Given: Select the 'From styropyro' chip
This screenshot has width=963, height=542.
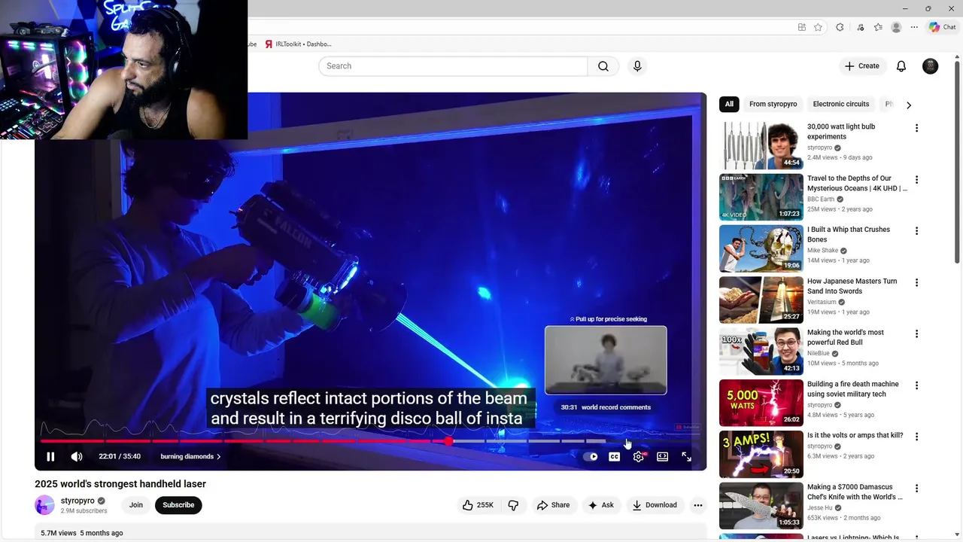Looking at the screenshot, I should (x=773, y=104).
